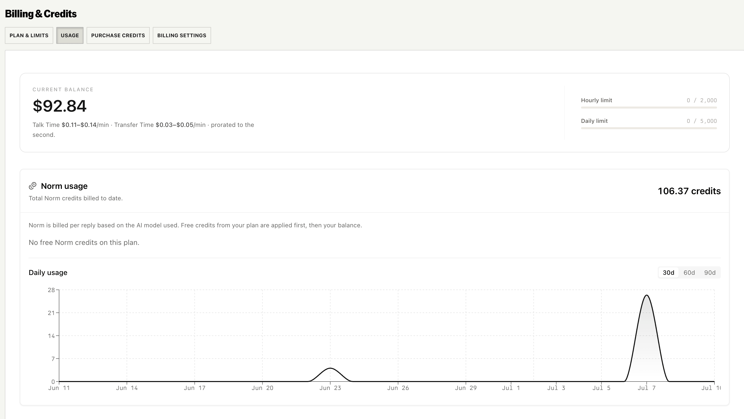Click the Jun 14 axis label
Screen dimensions: 744x419
point(127,388)
